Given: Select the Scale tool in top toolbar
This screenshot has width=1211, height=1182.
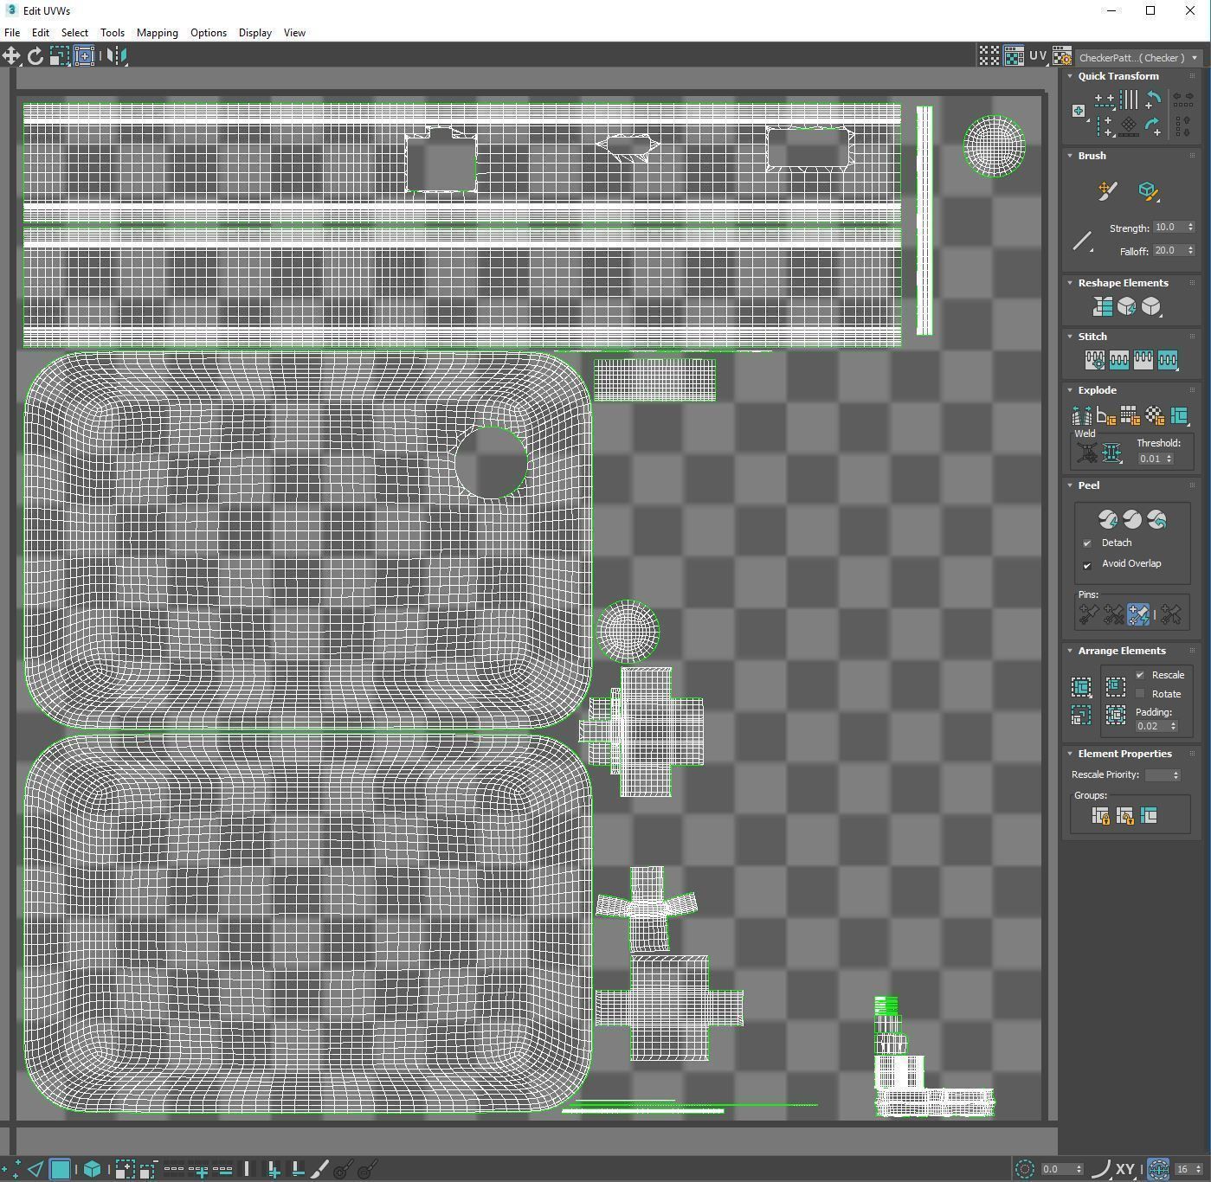Looking at the screenshot, I should point(59,56).
